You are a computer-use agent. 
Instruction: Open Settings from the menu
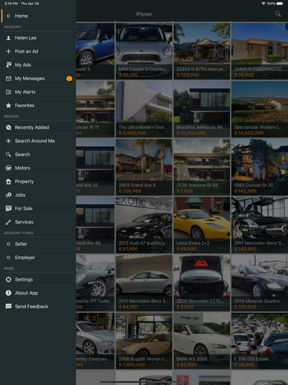(x=38, y=279)
